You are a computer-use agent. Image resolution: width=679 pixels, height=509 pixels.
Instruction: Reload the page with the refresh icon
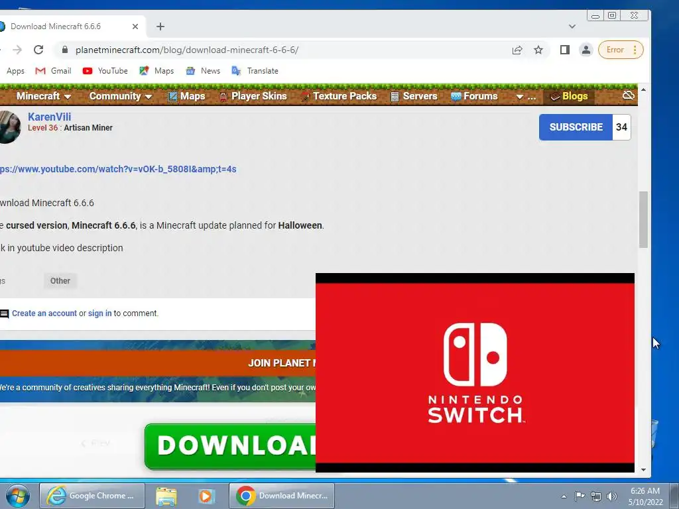click(38, 50)
